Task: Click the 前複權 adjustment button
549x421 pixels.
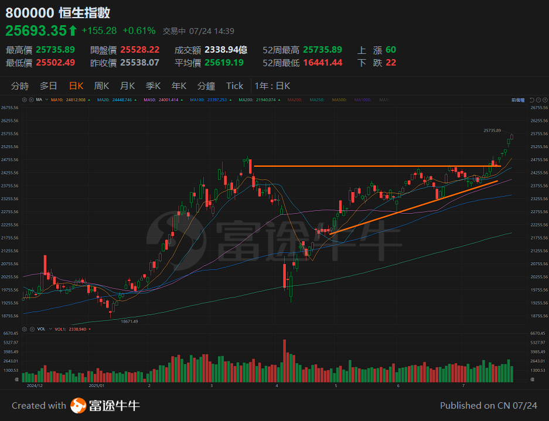Action: pos(518,100)
